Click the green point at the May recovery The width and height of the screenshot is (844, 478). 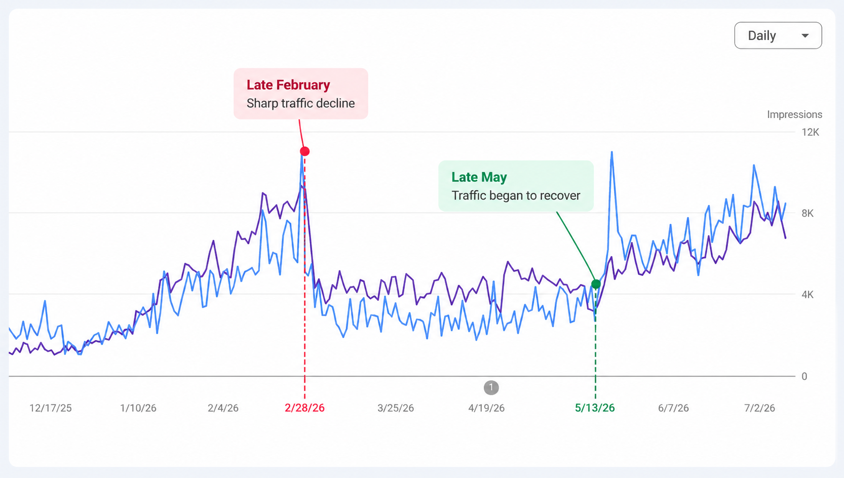point(596,284)
